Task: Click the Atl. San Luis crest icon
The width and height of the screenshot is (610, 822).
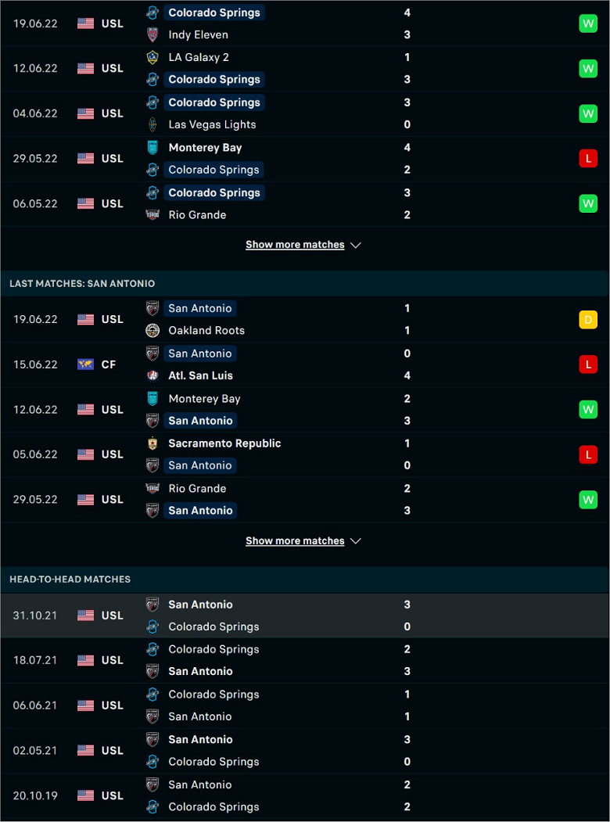Action: point(152,375)
